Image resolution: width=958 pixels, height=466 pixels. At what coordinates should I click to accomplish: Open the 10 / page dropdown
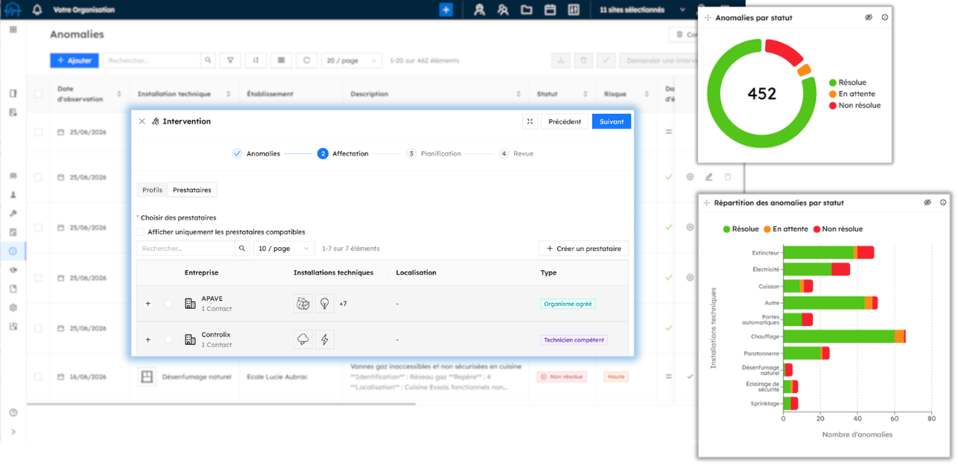tap(284, 249)
